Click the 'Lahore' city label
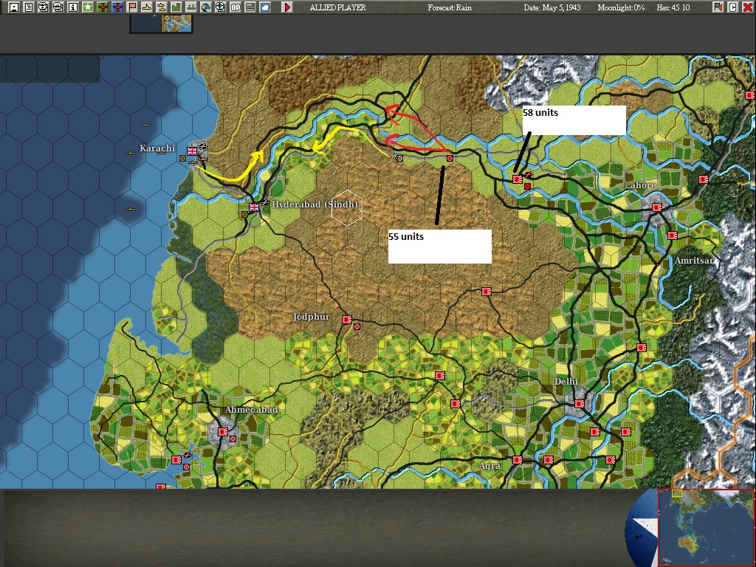Viewport: 756px width, 567px height. tap(640, 185)
